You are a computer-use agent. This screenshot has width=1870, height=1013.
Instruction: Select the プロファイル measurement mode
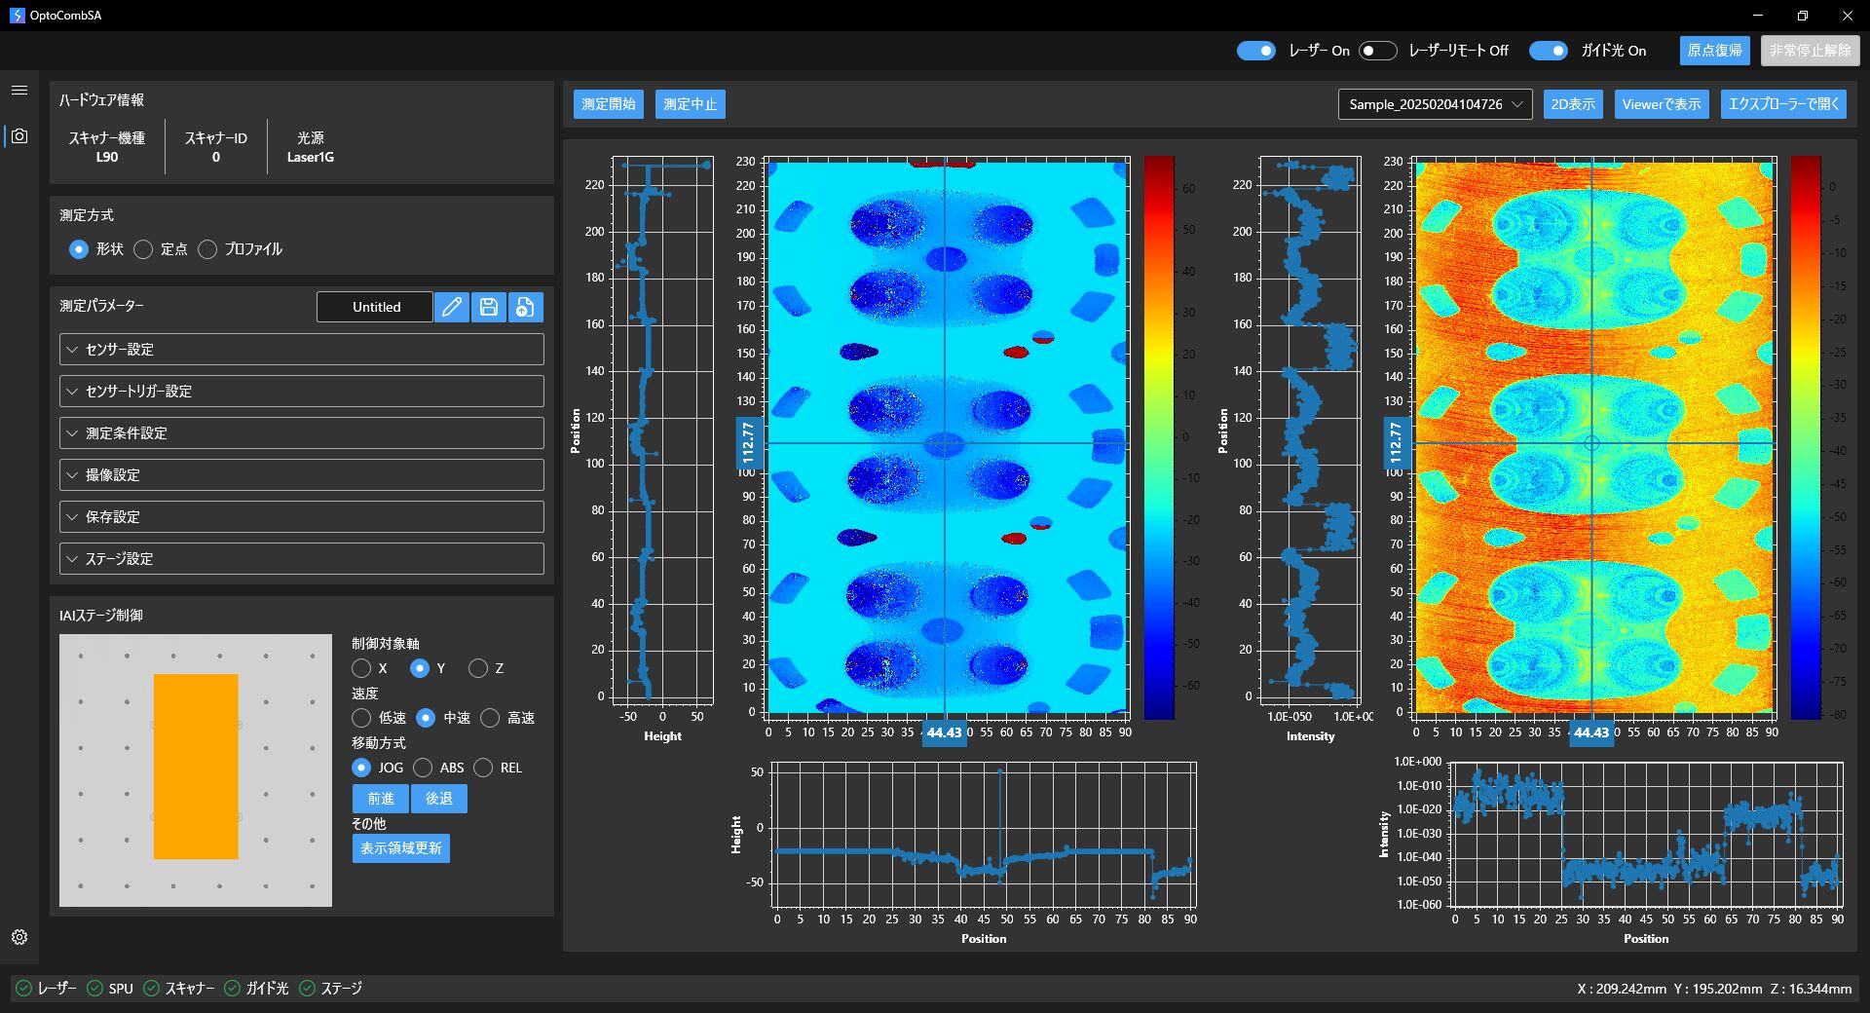pos(207,249)
